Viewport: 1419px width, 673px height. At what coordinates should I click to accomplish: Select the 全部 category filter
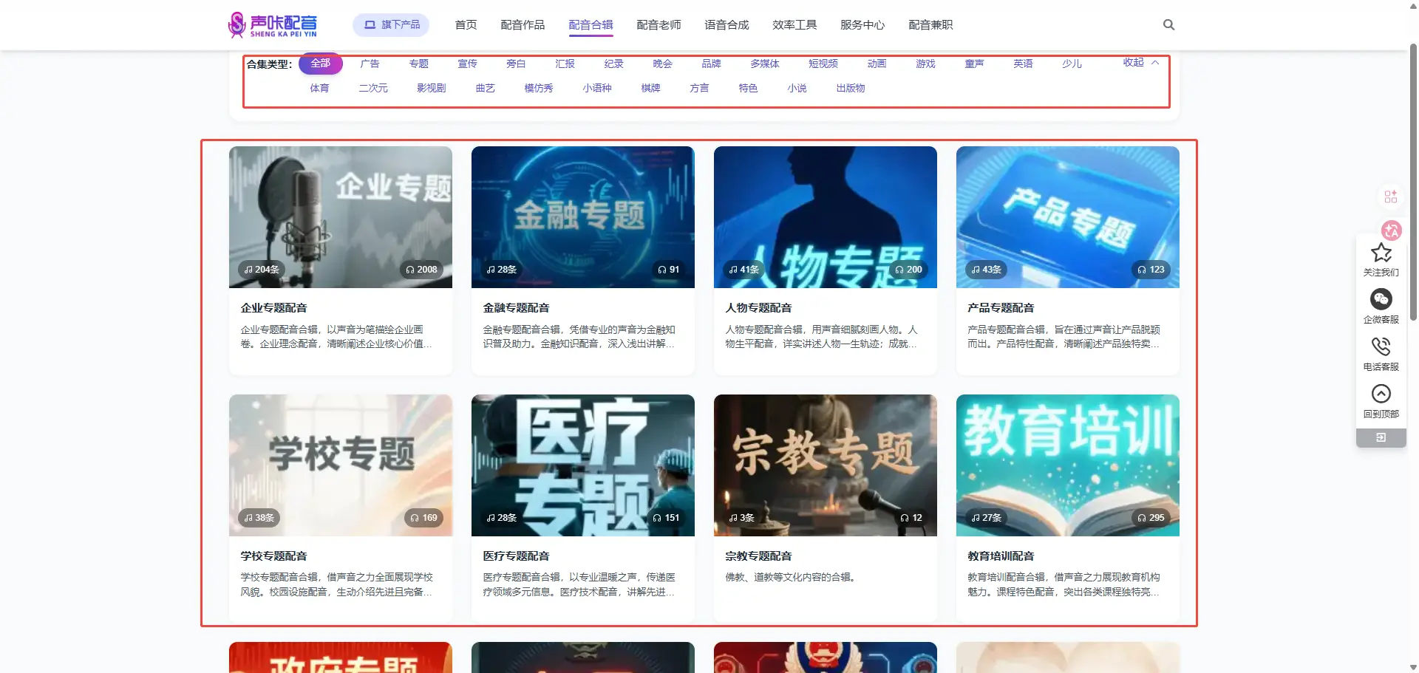pyautogui.click(x=321, y=64)
